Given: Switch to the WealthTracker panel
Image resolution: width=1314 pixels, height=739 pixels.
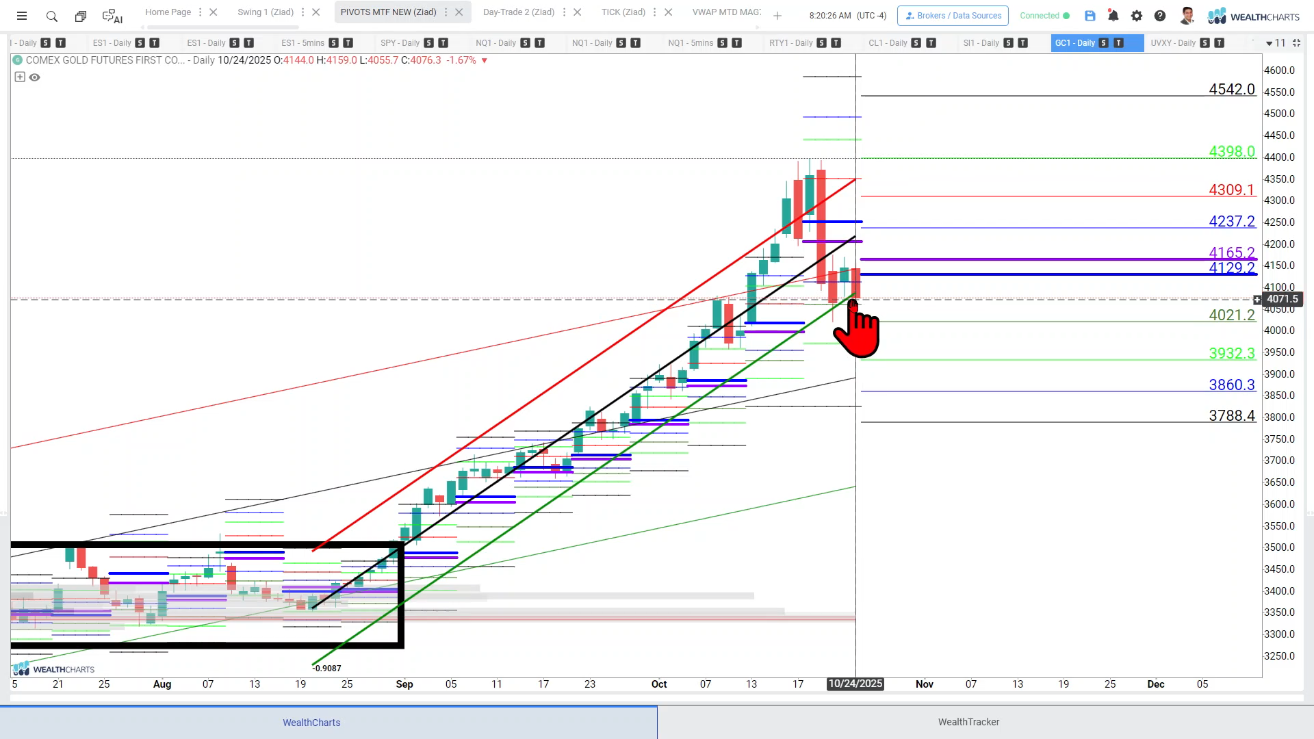Looking at the screenshot, I should tap(968, 722).
